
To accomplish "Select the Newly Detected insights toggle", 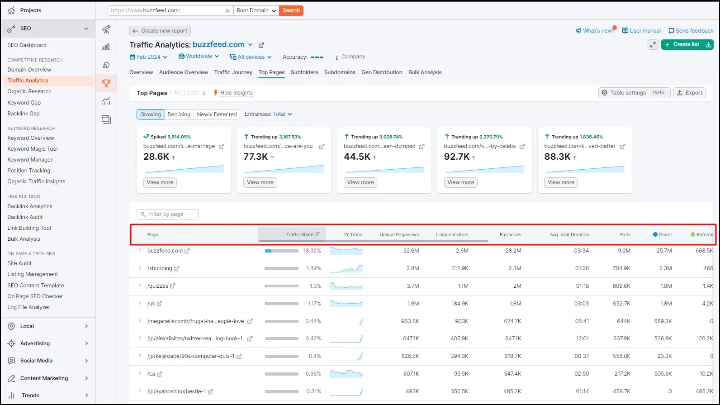I will coord(217,114).
